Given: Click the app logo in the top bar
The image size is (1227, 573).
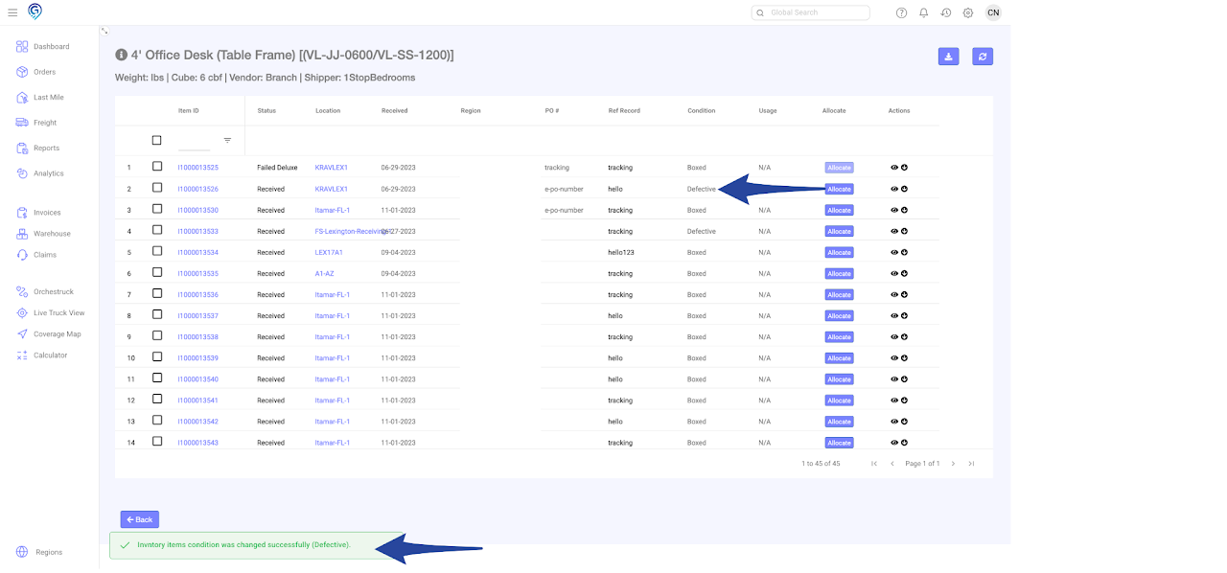Looking at the screenshot, I should [35, 11].
